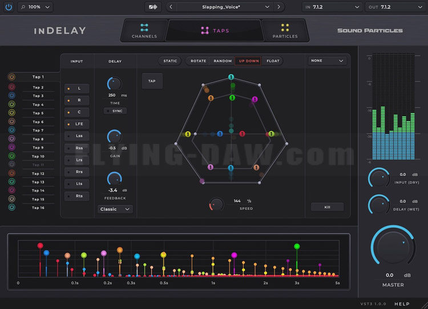Enable the Lrs input channel

point(76,160)
